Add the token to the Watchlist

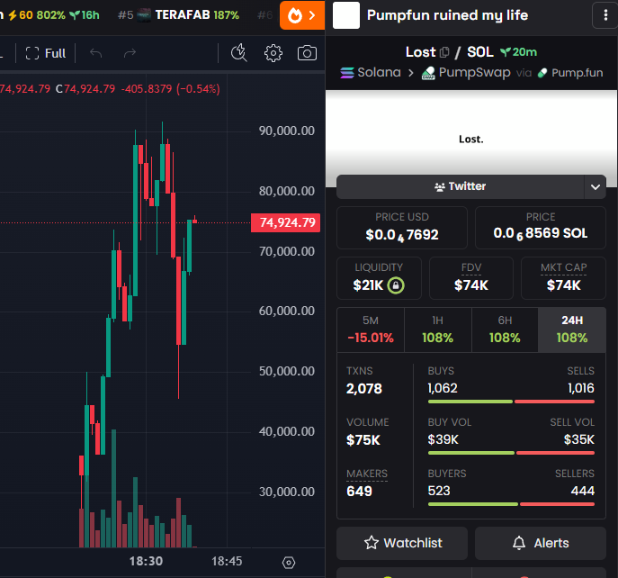point(402,543)
